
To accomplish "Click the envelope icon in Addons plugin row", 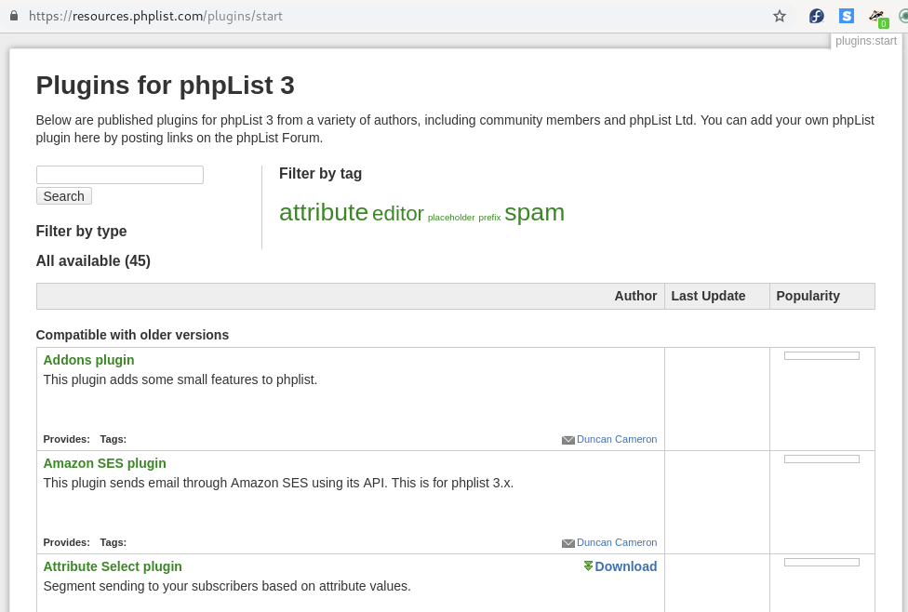I will [567, 440].
